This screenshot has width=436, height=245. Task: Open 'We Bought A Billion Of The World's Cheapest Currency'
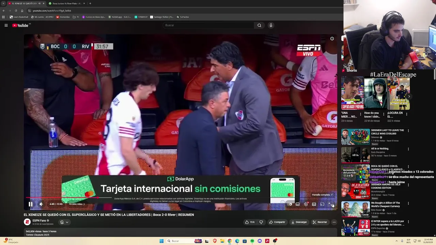coord(385,205)
